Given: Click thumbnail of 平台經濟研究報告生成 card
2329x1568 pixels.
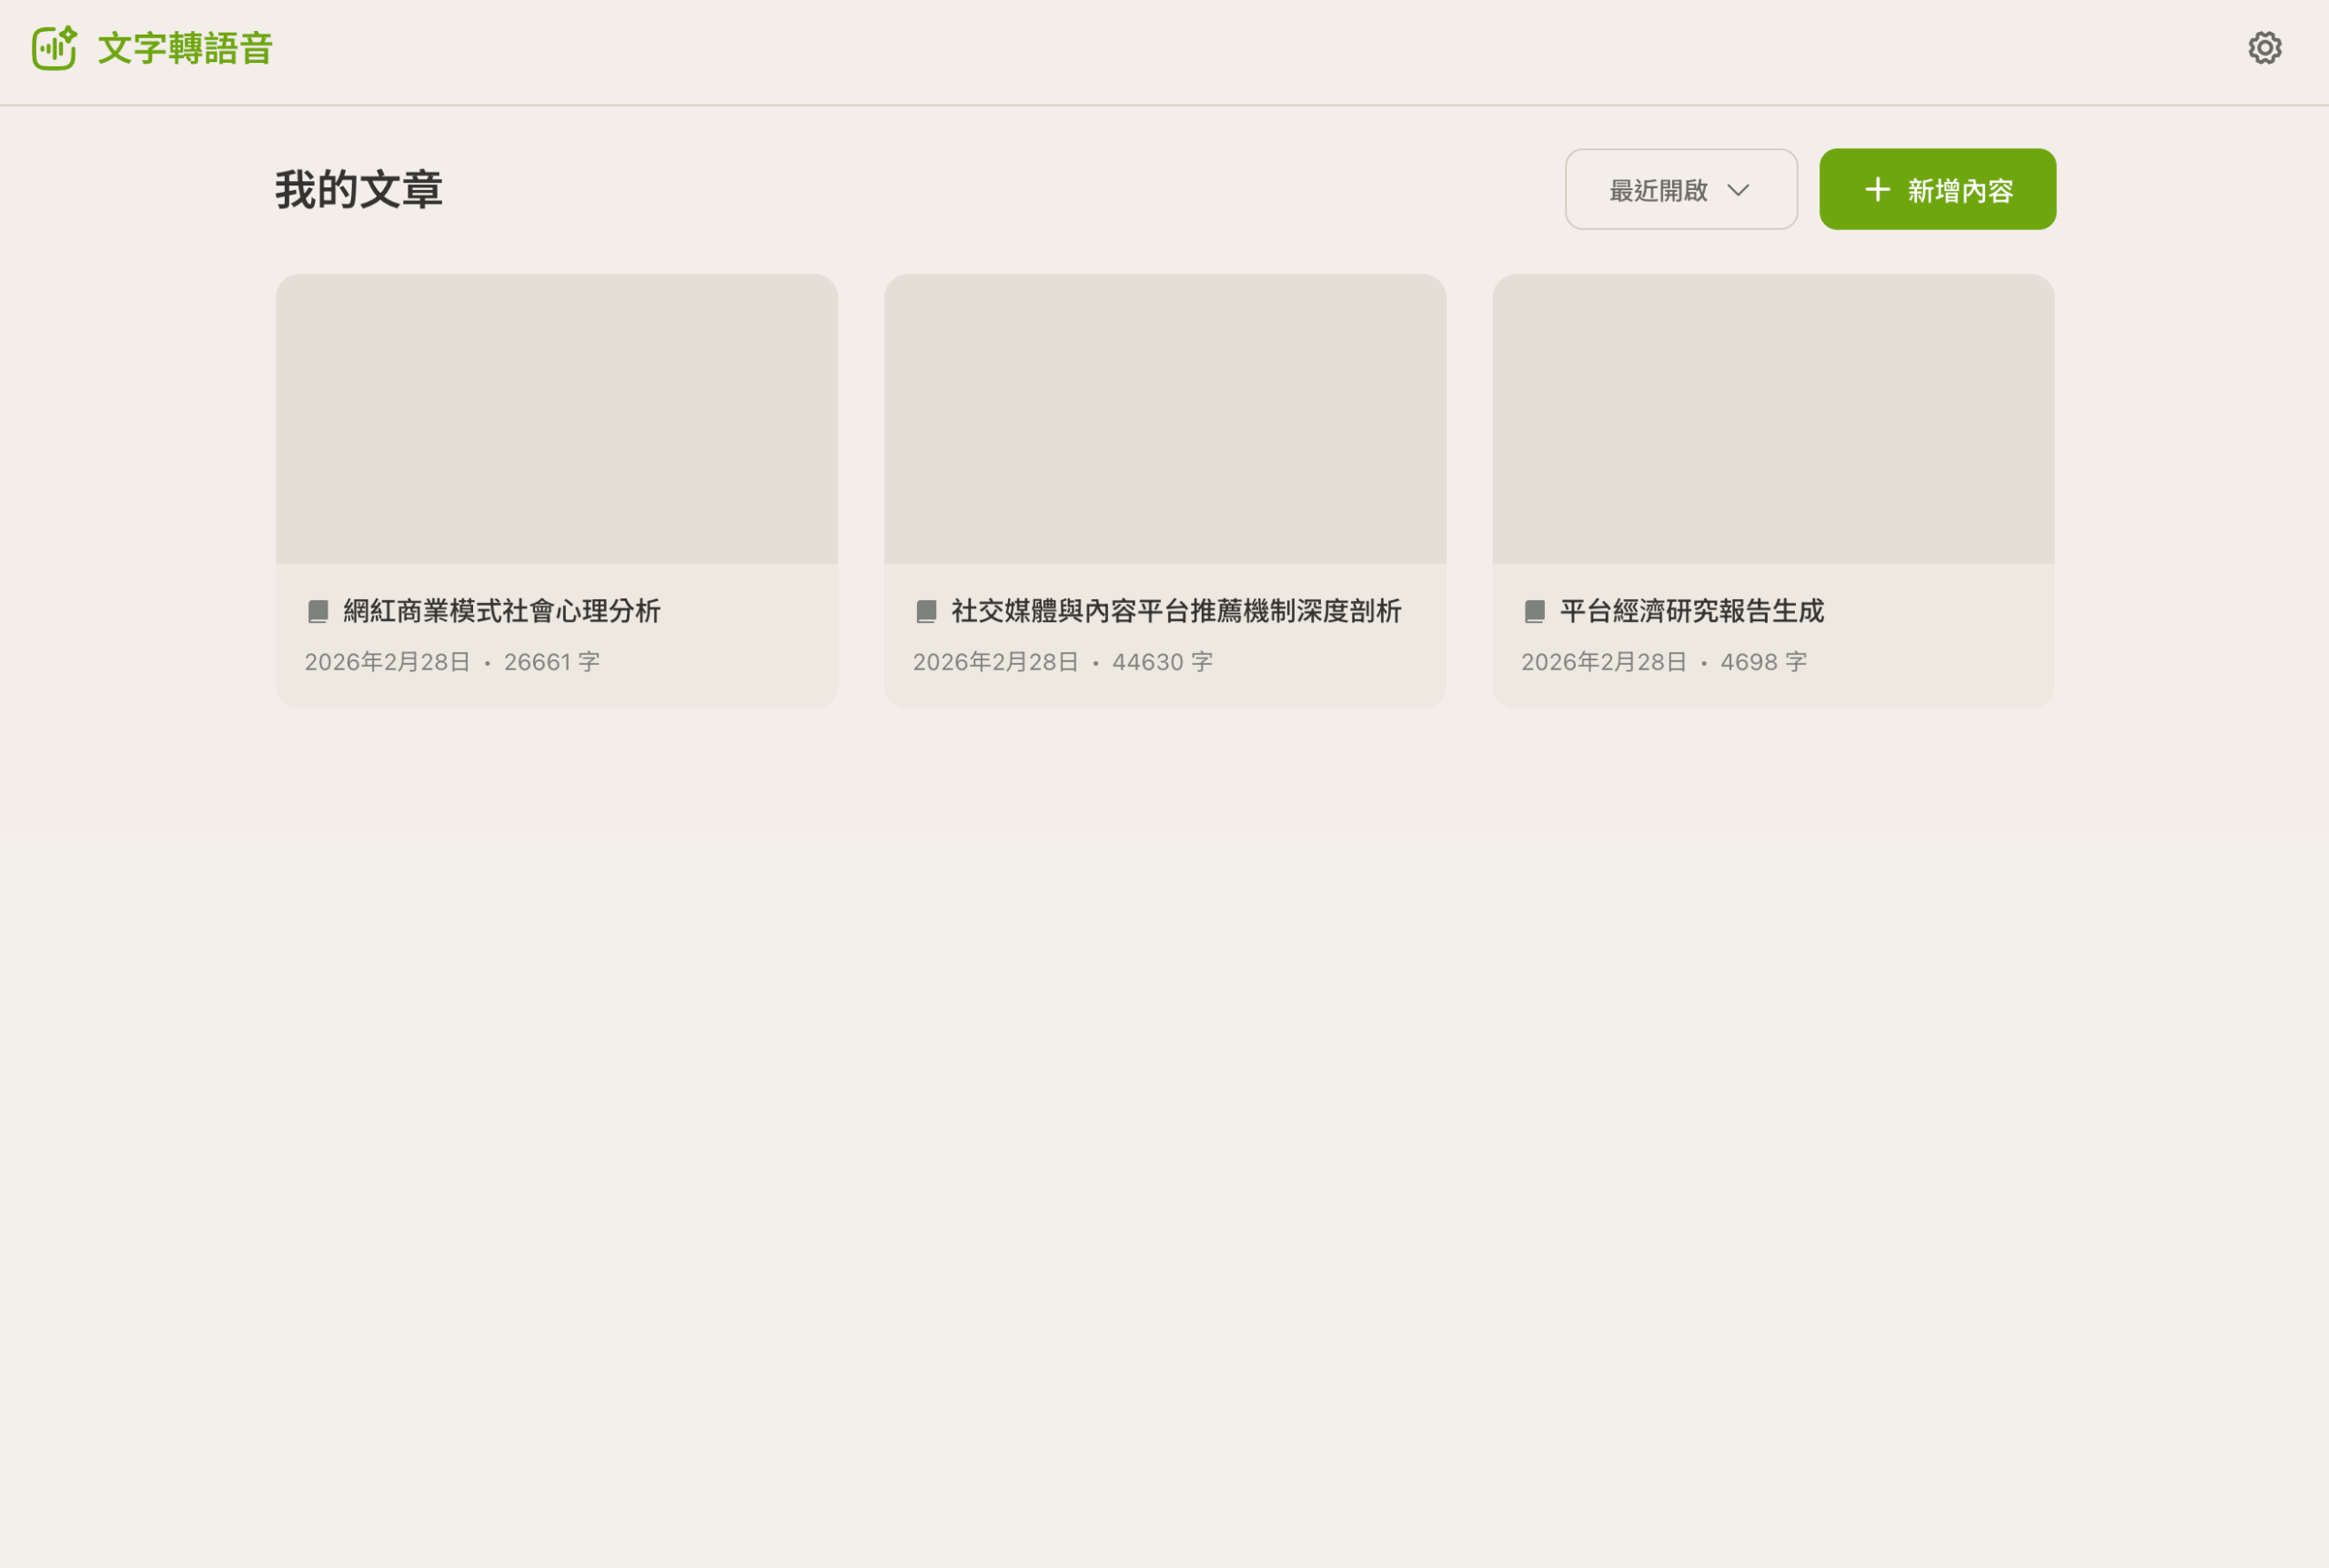Looking at the screenshot, I should tap(1773, 419).
